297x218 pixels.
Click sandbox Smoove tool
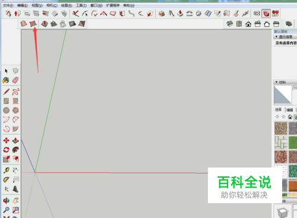(45, 24)
